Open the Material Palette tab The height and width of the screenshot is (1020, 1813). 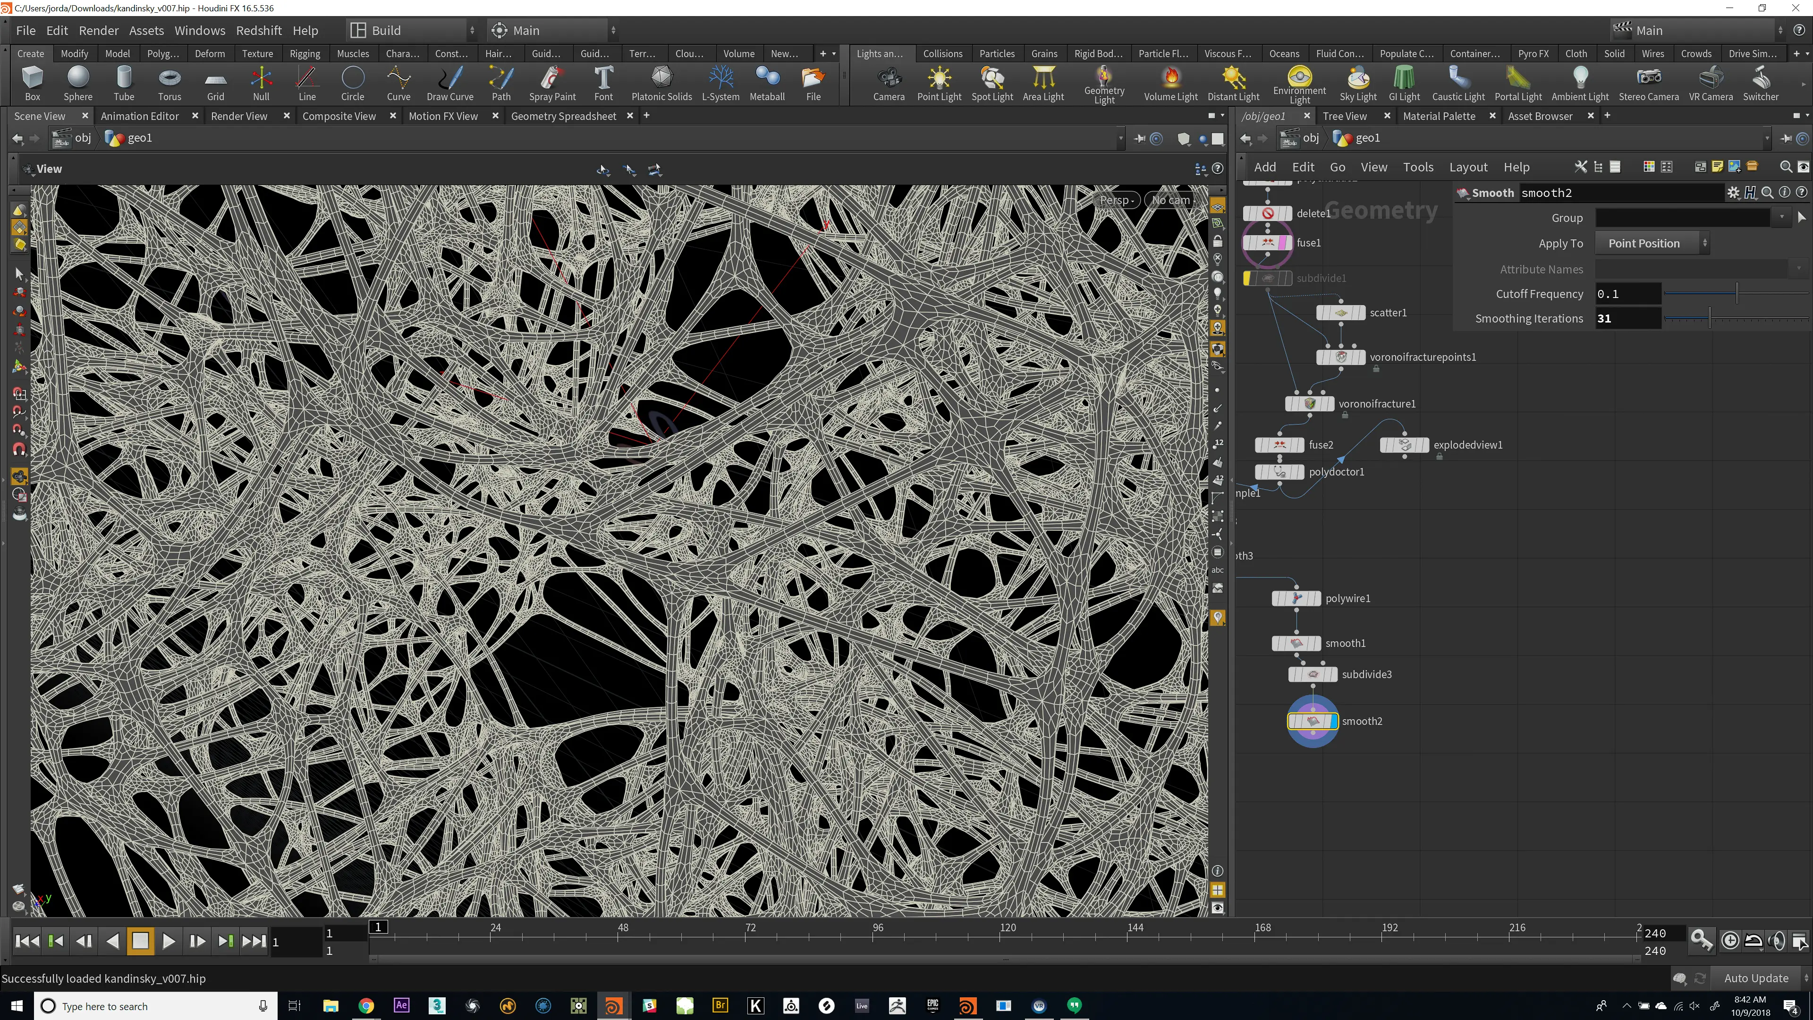pos(1439,116)
